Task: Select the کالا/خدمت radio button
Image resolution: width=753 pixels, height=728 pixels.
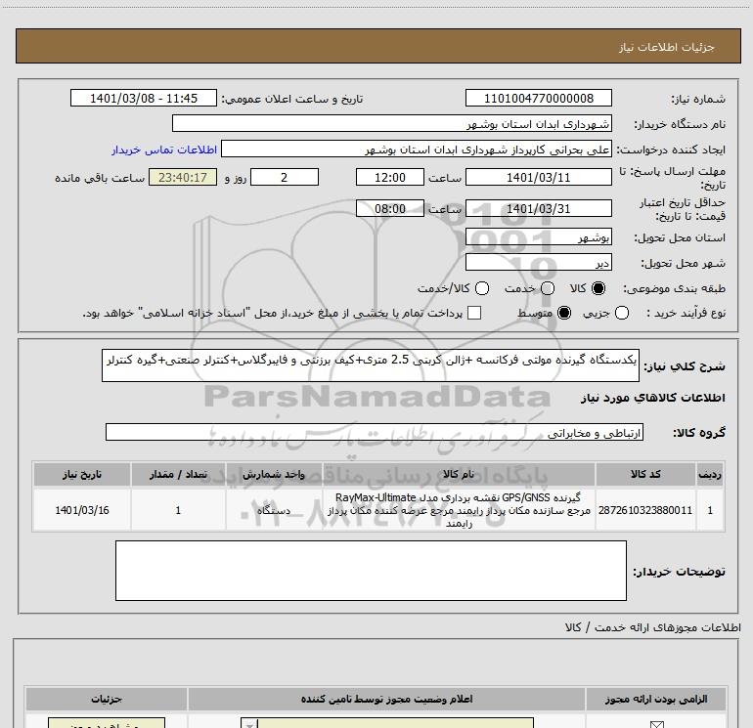Action: coord(482,288)
